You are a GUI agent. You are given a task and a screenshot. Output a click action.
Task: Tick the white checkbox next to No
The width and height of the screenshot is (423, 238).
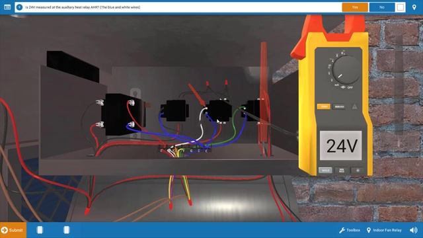tap(401, 7)
